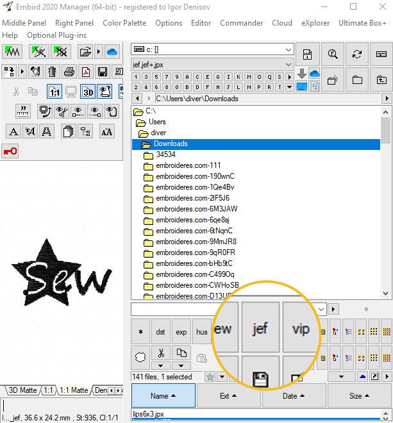Click right arrow at end of path bar
Image resolution: width=393 pixels, height=423 pixels.
[387, 99]
